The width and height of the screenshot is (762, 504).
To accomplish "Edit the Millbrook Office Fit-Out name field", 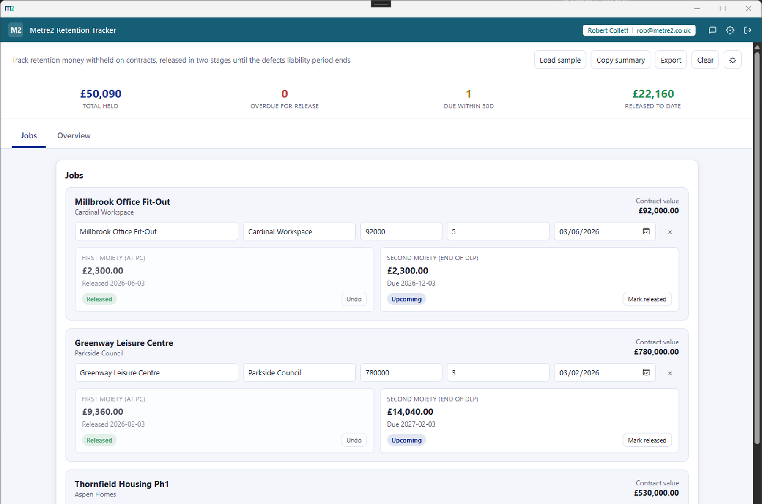I will click(x=156, y=231).
